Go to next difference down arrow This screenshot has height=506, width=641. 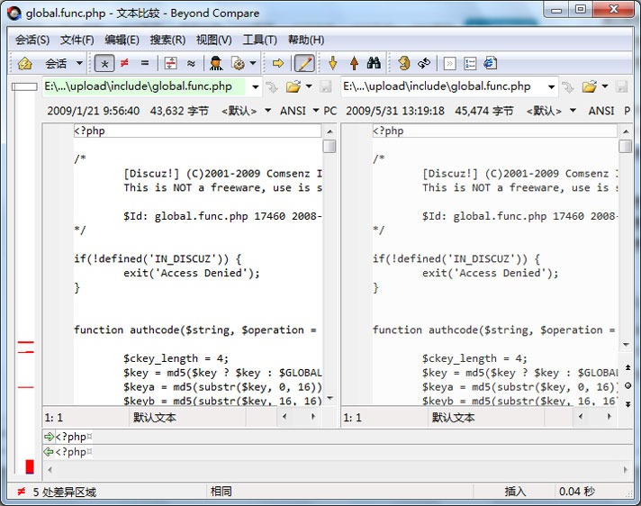[333, 63]
